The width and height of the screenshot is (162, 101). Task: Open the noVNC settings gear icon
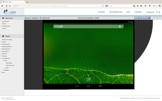coord(146,18)
